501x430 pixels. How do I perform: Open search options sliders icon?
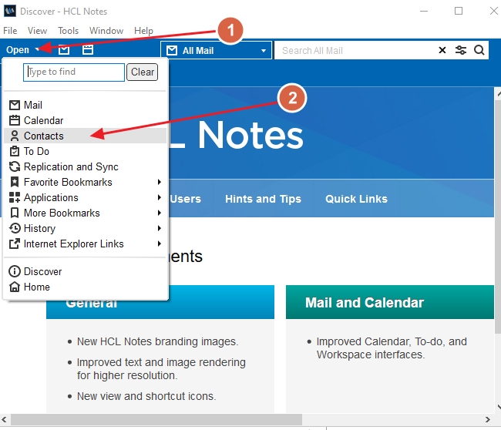pos(461,50)
